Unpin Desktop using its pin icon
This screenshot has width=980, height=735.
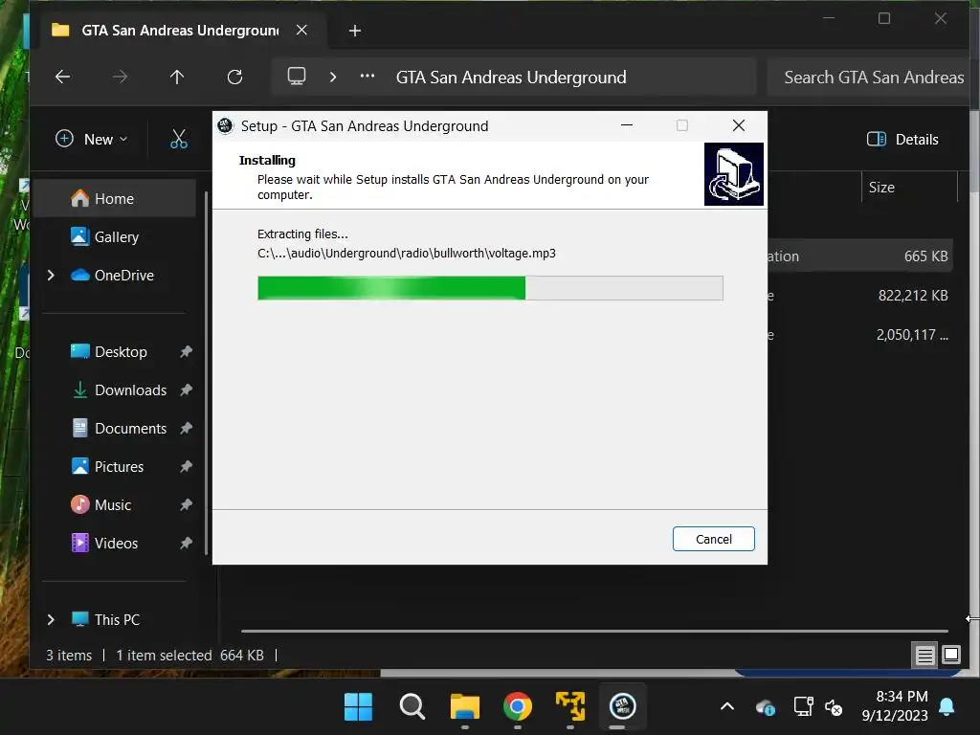coord(186,352)
